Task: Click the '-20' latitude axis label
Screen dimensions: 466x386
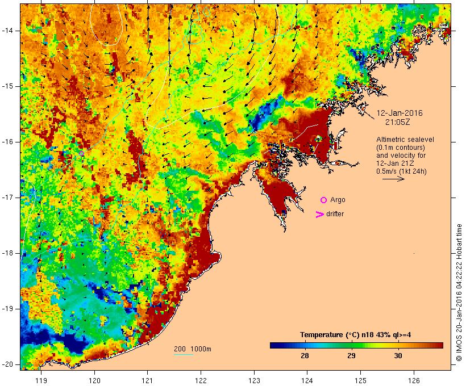Action: click(7, 364)
